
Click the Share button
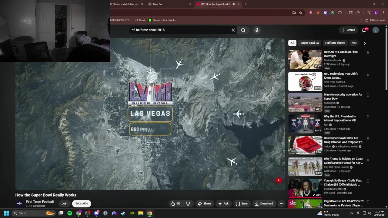tap(204, 203)
